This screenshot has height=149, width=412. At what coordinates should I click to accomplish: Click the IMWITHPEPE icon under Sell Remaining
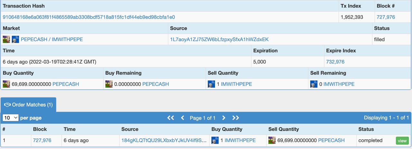314,84
